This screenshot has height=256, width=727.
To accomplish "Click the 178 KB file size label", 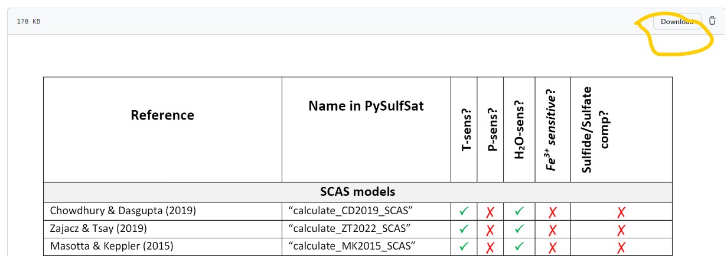I will point(28,21).
